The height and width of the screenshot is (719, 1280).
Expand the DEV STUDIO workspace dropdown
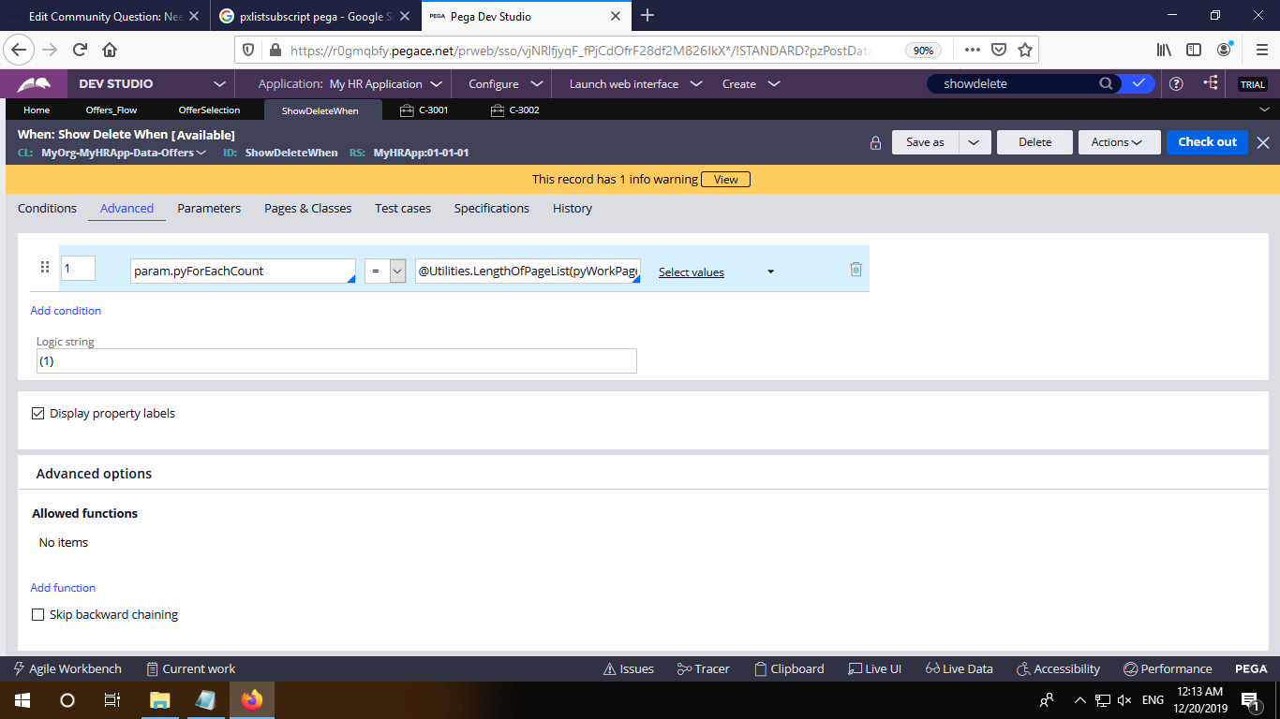click(219, 84)
